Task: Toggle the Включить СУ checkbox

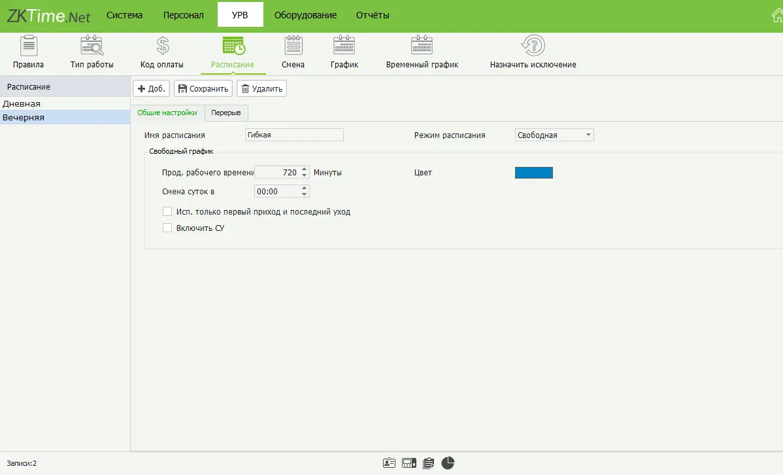Action: 167,228
